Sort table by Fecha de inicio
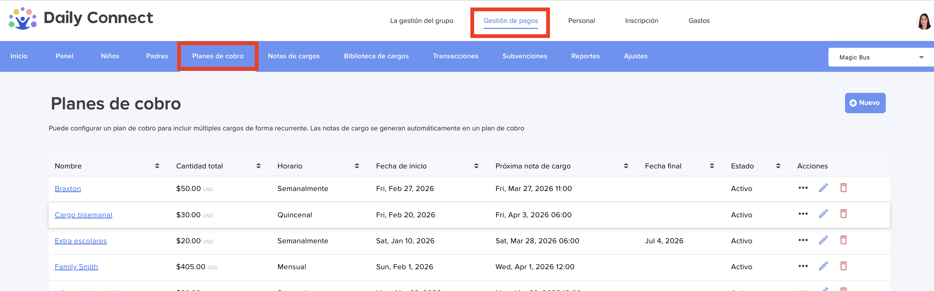This screenshot has width=934, height=291. pos(476,166)
